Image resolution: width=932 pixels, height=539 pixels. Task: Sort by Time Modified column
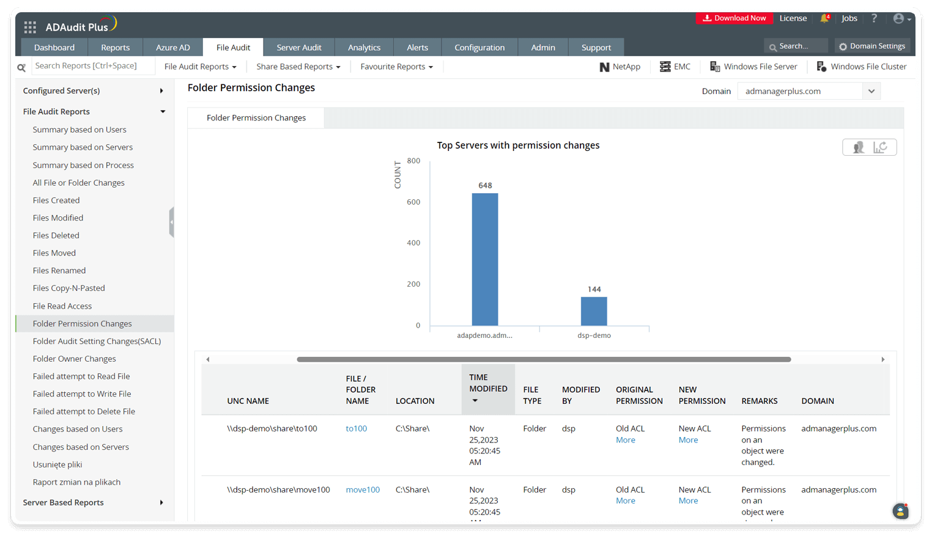488,389
